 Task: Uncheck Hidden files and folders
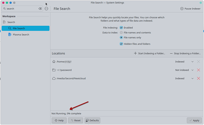pos(121,44)
